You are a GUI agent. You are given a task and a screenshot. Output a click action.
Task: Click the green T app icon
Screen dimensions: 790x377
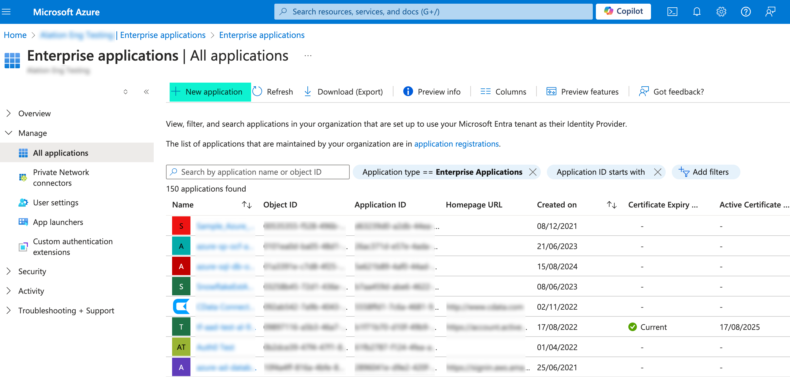point(181,327)
